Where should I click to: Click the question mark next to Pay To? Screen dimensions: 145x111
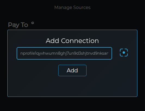[x=33, y=23]
